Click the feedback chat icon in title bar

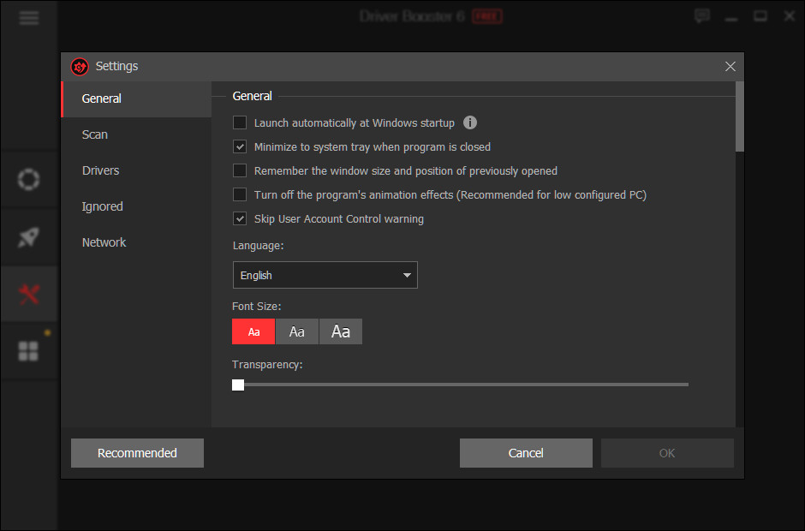702,16
